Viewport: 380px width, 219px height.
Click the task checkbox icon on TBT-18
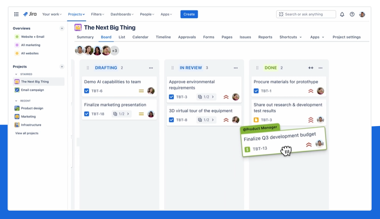coord(87,114)
